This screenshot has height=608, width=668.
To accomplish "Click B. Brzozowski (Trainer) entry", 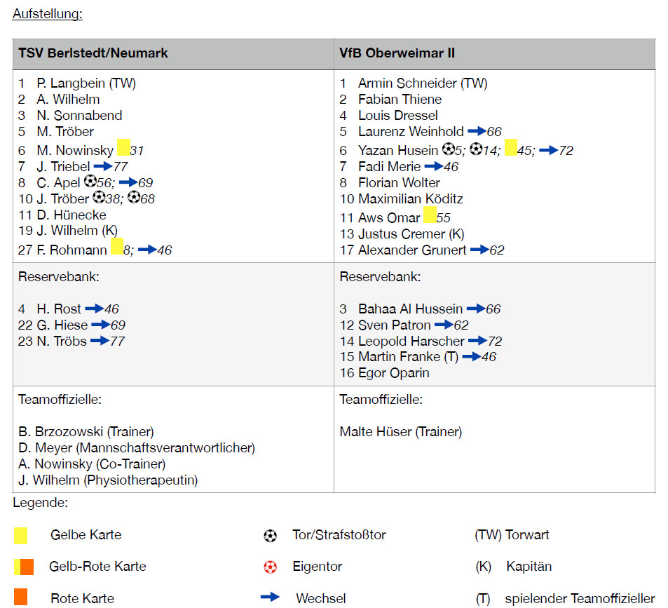I will point(86,432).
